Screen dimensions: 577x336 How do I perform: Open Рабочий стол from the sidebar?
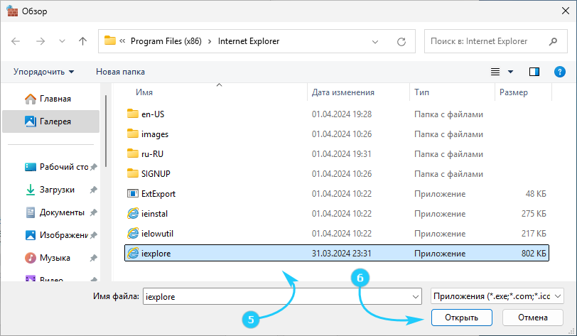[x=57, y=167]
